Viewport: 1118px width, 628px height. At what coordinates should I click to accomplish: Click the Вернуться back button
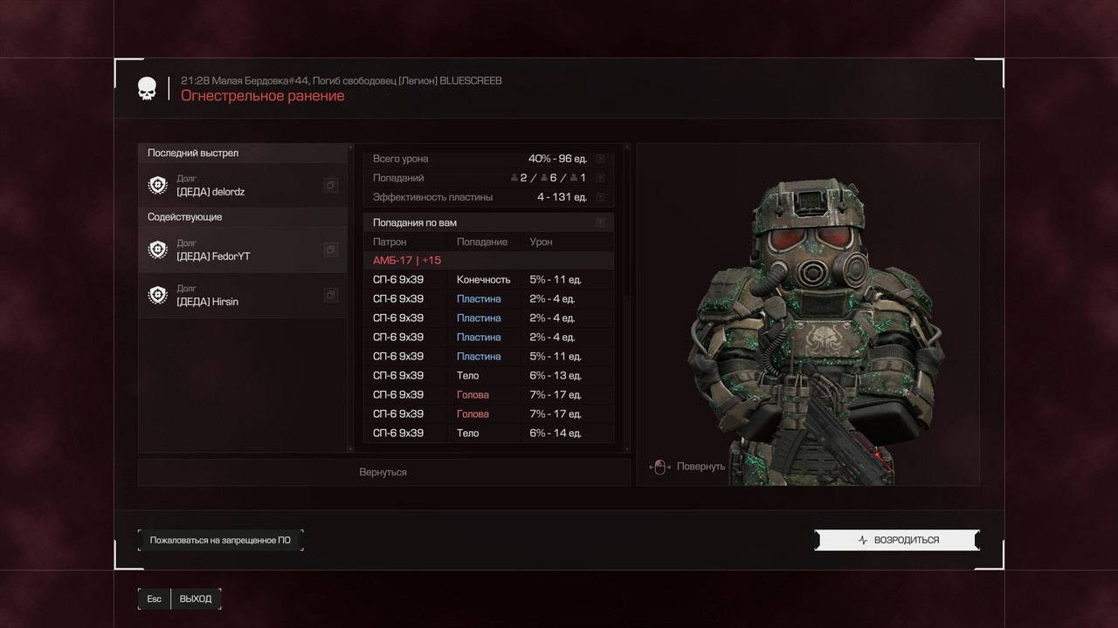(383, 472)
